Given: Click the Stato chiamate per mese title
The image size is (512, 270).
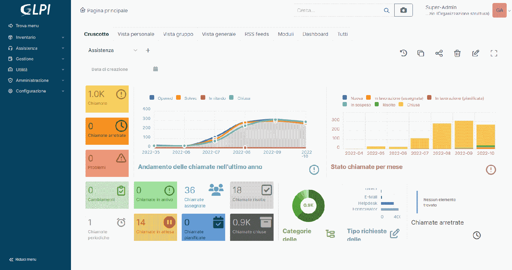Looking at the screenshot, I should (366, 167).
